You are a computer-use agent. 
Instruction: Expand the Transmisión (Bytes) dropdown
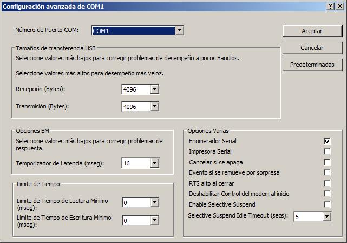(x=155, y=107)
